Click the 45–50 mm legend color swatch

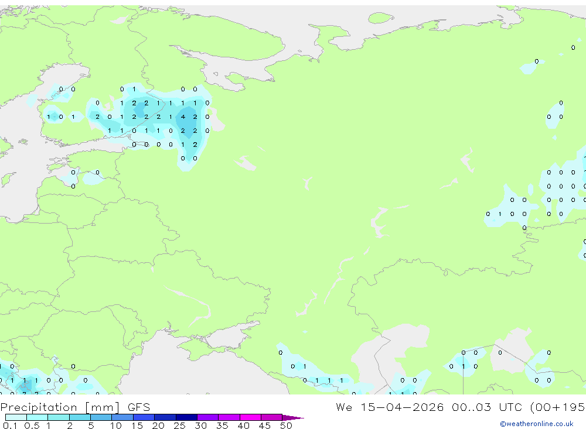pos(272,417)
